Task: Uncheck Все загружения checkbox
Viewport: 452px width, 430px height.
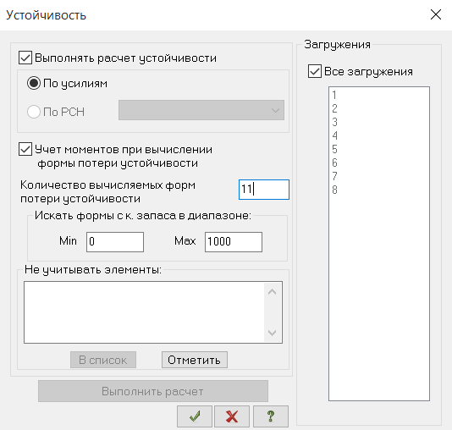Action: click(315, 71)
